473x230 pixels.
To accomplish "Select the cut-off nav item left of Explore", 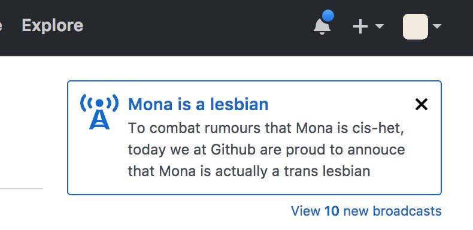I will click(x=1, y=26).
